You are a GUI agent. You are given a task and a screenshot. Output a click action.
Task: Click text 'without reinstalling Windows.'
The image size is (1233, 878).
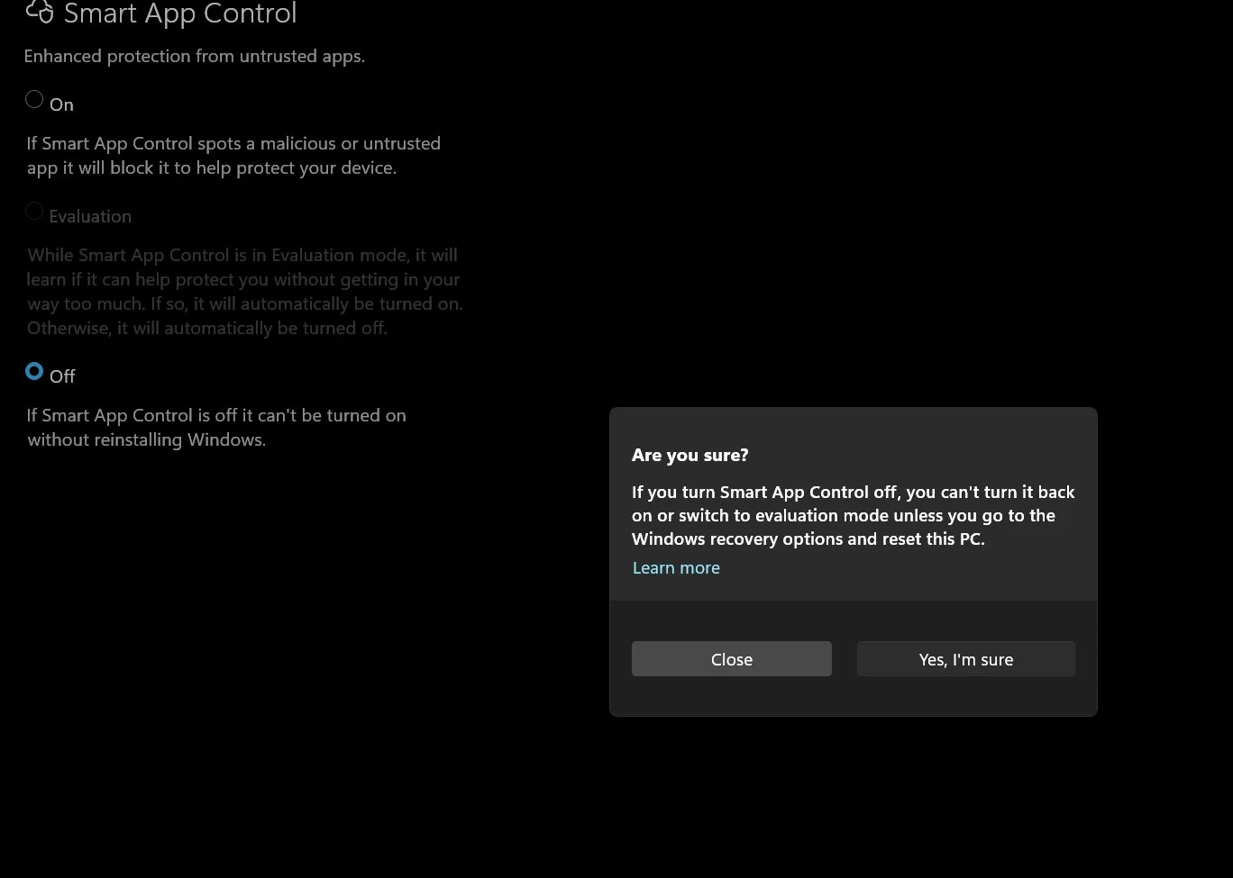pyautogui.click(x=147, y=439)
